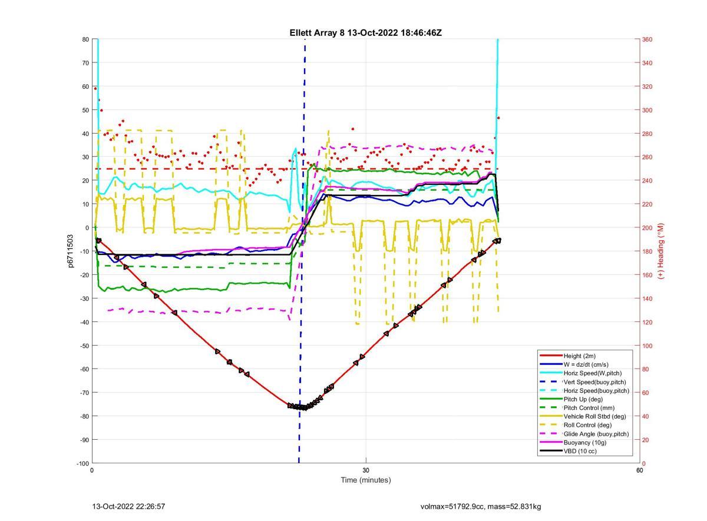The width and height of the screenshot is (707, 521).
Task: Select the 'Time (minutes)' x-axis label
Action: [366, 480]
